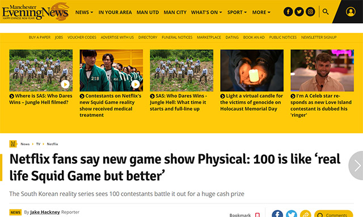
Task: Open IN YOUR AREA nav item
Action: click(115, 12)
